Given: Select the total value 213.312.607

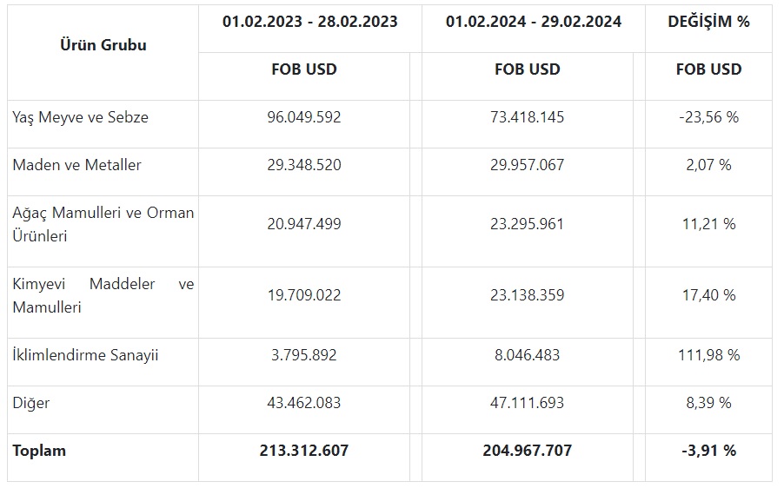Looking at the screenshot, I should pos(304,451).
